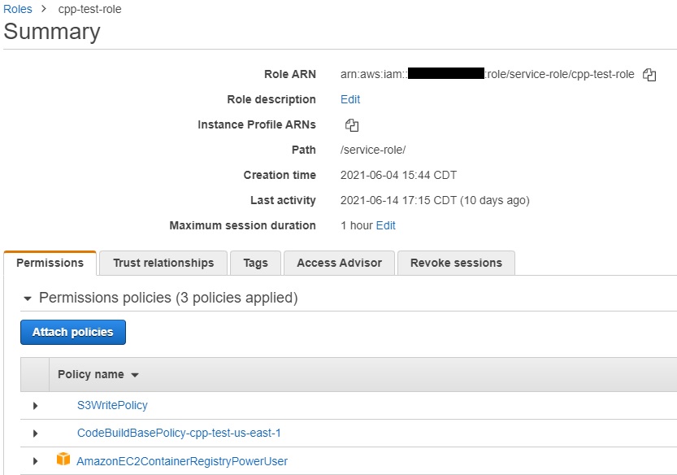Click the 1 hour session duration value
677x475 pixels.
pyautogui.click(x=357, y=225)
